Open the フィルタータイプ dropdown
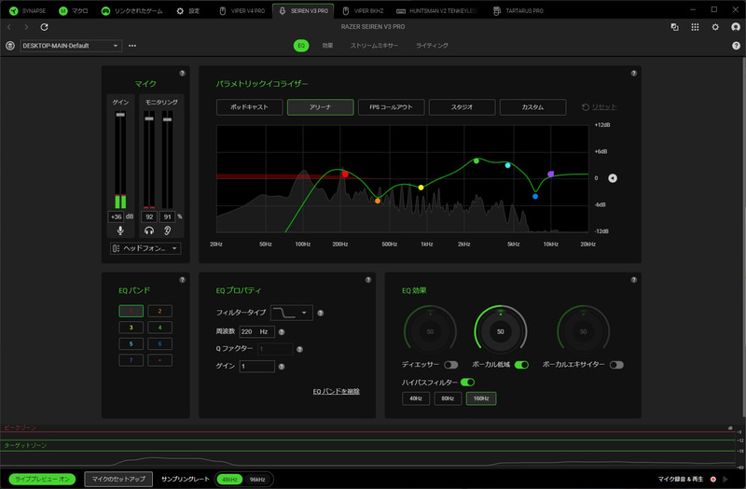The image size is (746, 489). click(x=292, y=313)
